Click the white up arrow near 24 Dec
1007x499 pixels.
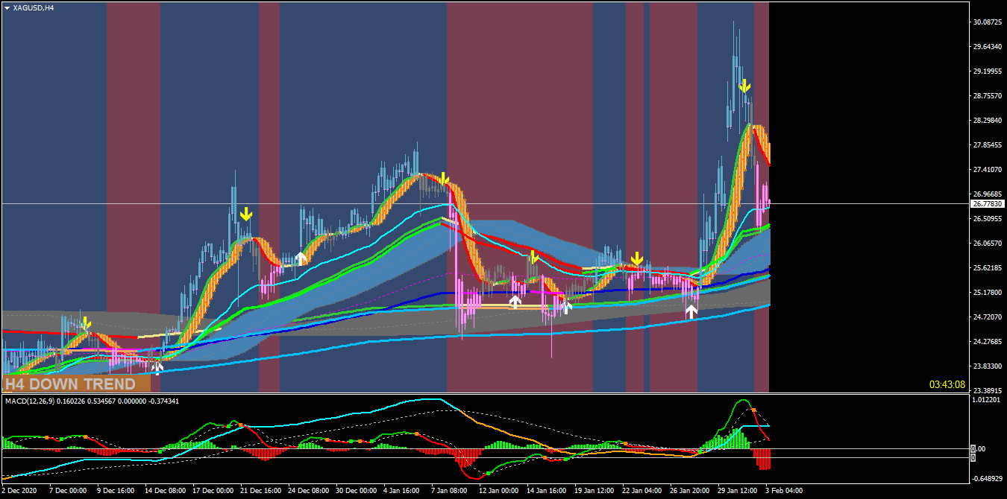tap(301, 258)
